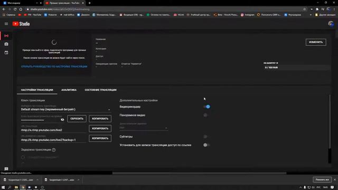Expand second wav download chevron
This screenshot has width=338, height=190.
[x=79, y=180]
